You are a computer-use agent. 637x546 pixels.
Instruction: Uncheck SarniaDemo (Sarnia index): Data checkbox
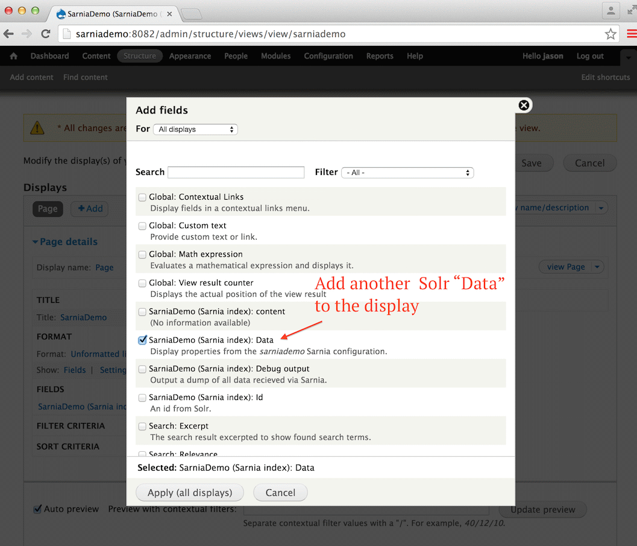(142, 340)
